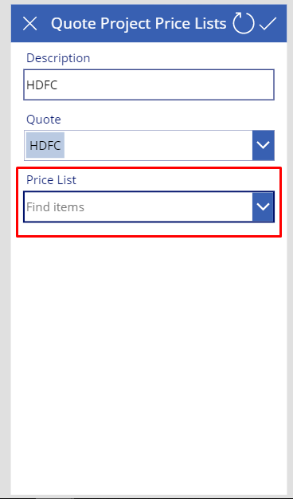Click the Description field label
The height and width of the screenshot is (499, 293).
58,58
